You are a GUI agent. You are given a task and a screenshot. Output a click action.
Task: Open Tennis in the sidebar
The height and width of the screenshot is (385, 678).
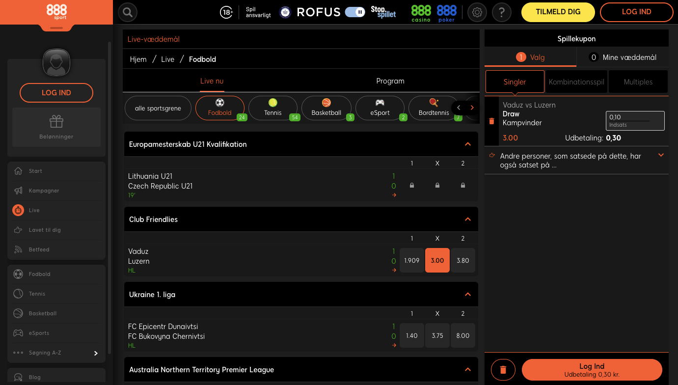click(x=56, y=294)
